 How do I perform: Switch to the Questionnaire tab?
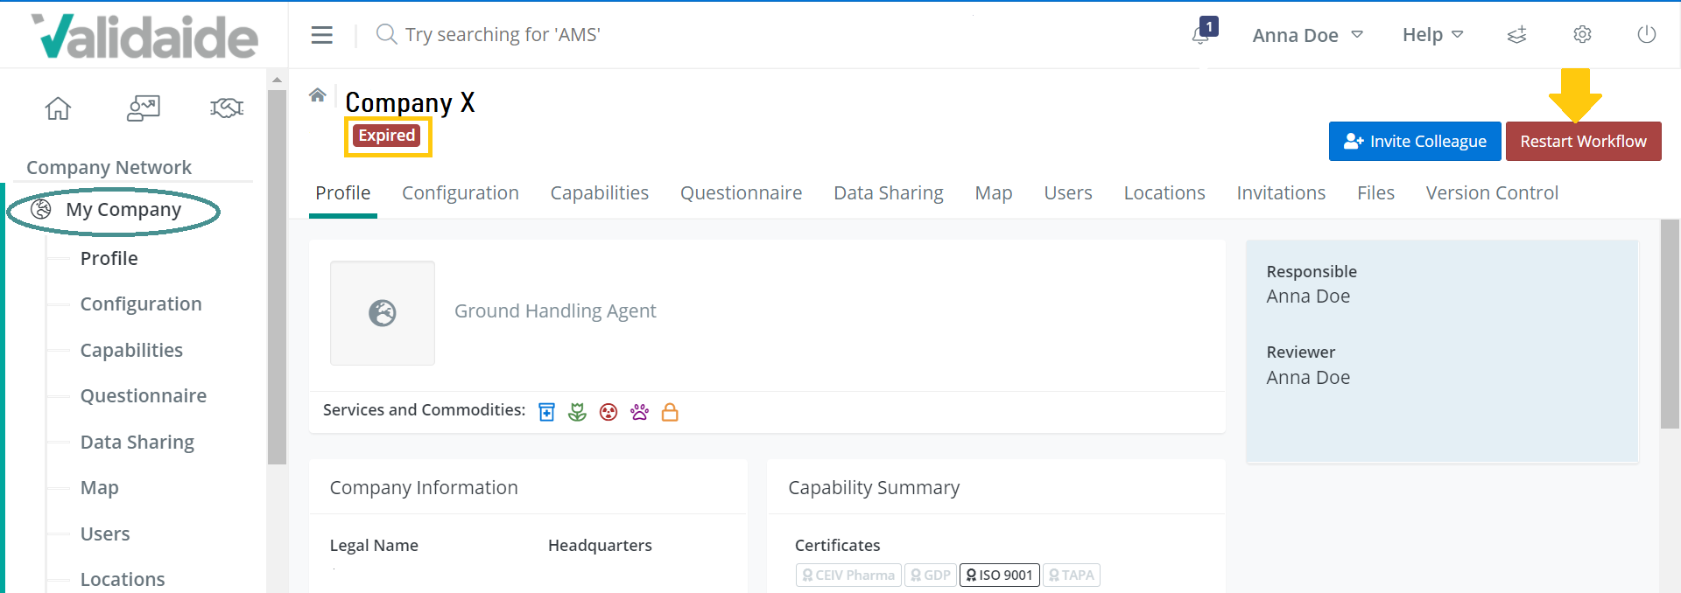coord(741,193)
